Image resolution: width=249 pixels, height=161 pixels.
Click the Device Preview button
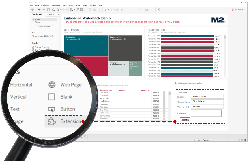(44, 27)
